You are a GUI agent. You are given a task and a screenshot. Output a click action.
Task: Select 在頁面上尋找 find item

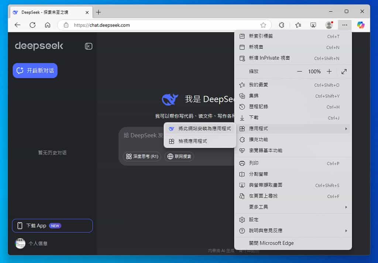point(293,196)
